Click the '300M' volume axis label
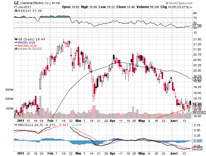 pos(9,90)
